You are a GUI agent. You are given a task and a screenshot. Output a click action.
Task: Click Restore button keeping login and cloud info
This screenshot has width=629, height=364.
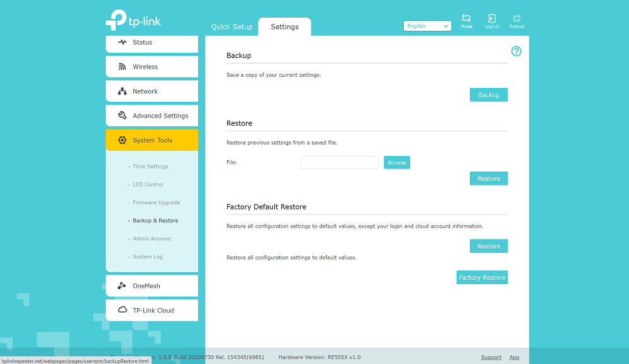[x=489, y=246]
